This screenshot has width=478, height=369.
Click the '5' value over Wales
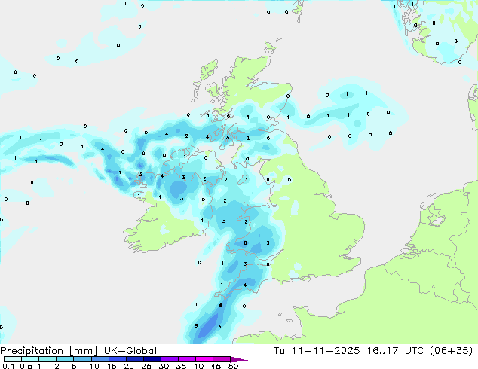click(245, 243)
